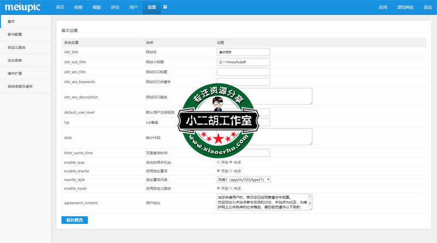Select 关闭 radio for enable_wap
The width and height of the screenshot is (437, 243).
231,162
